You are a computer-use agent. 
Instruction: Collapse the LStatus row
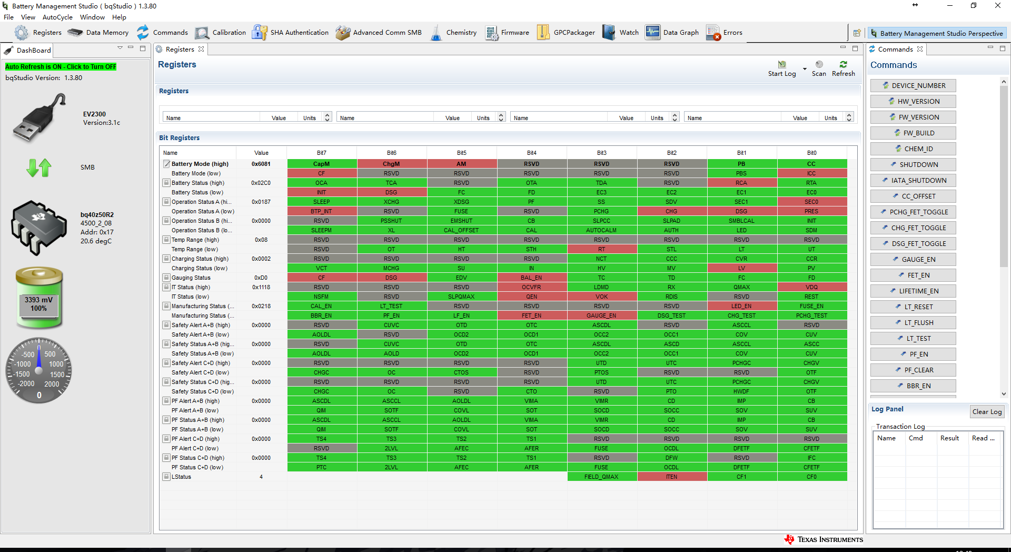tap(166, 477)
